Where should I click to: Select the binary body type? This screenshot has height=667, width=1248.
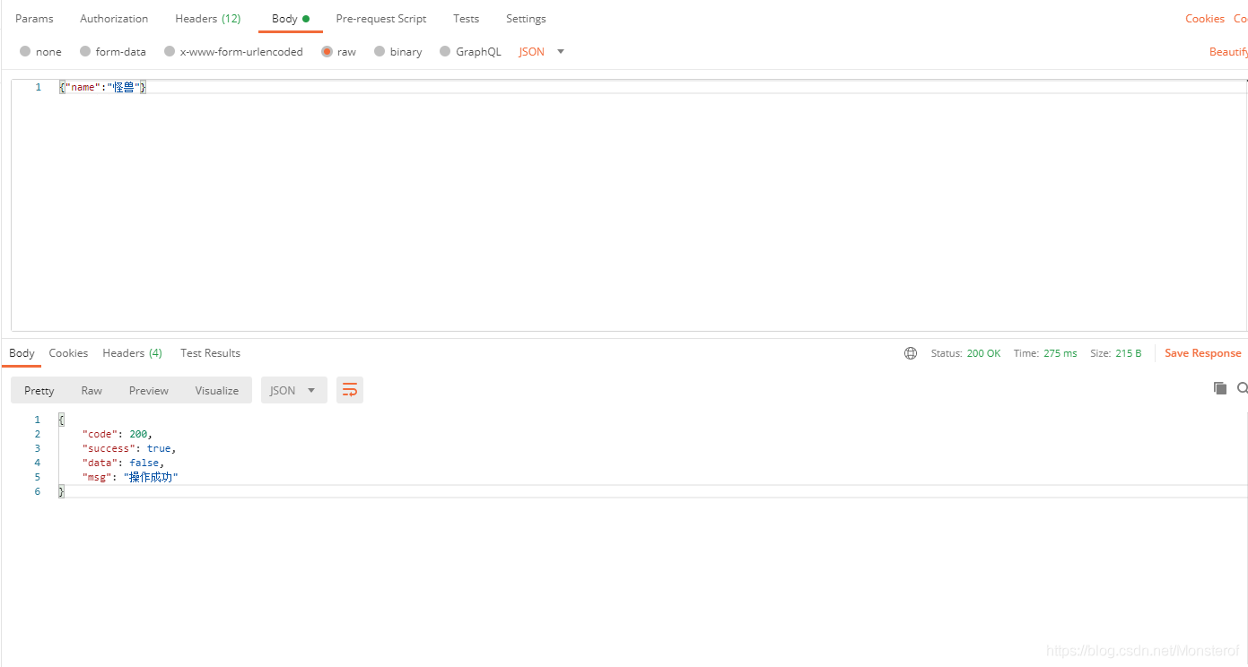[398, 52]
